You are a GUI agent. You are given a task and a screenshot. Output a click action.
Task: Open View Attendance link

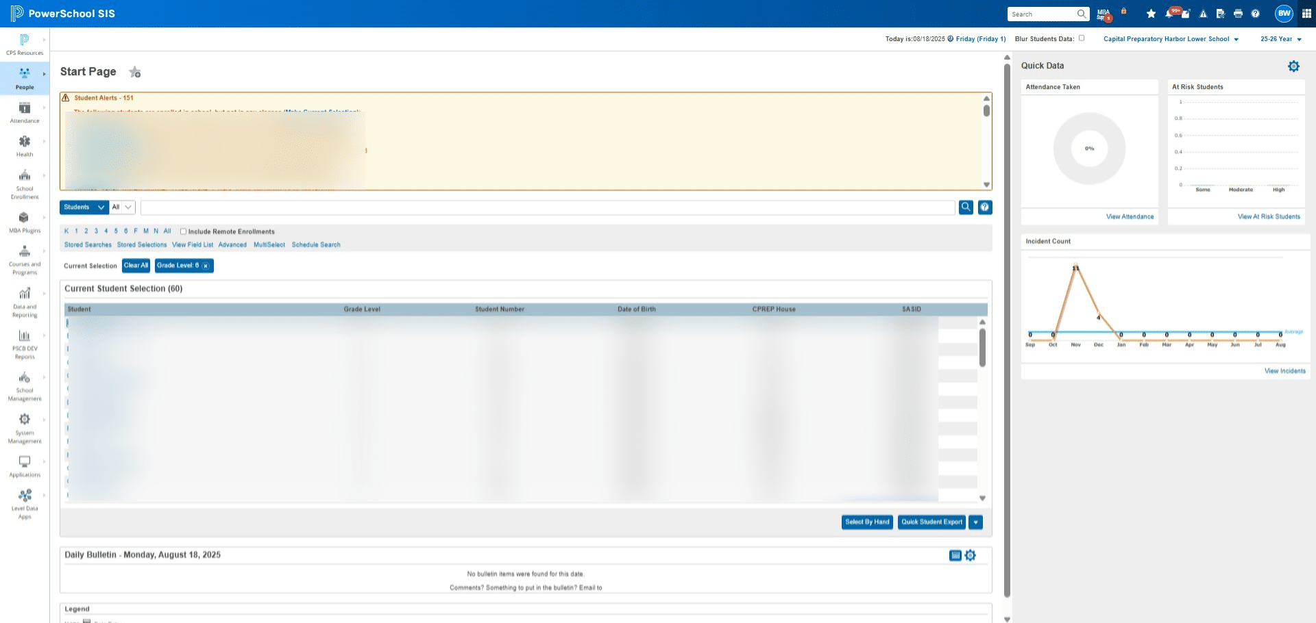(x=1130, y=217)
